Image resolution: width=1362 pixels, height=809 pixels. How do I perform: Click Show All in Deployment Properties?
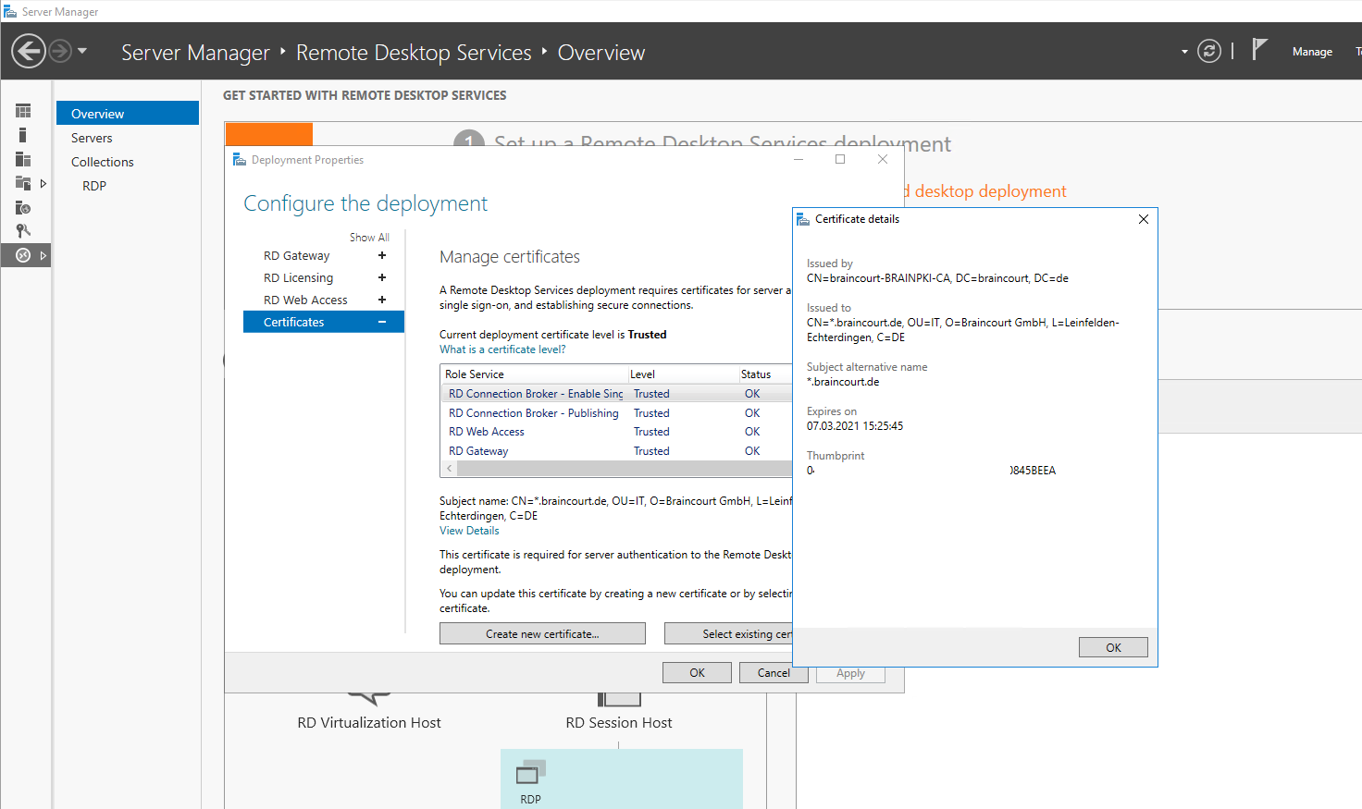click(369, 238)
